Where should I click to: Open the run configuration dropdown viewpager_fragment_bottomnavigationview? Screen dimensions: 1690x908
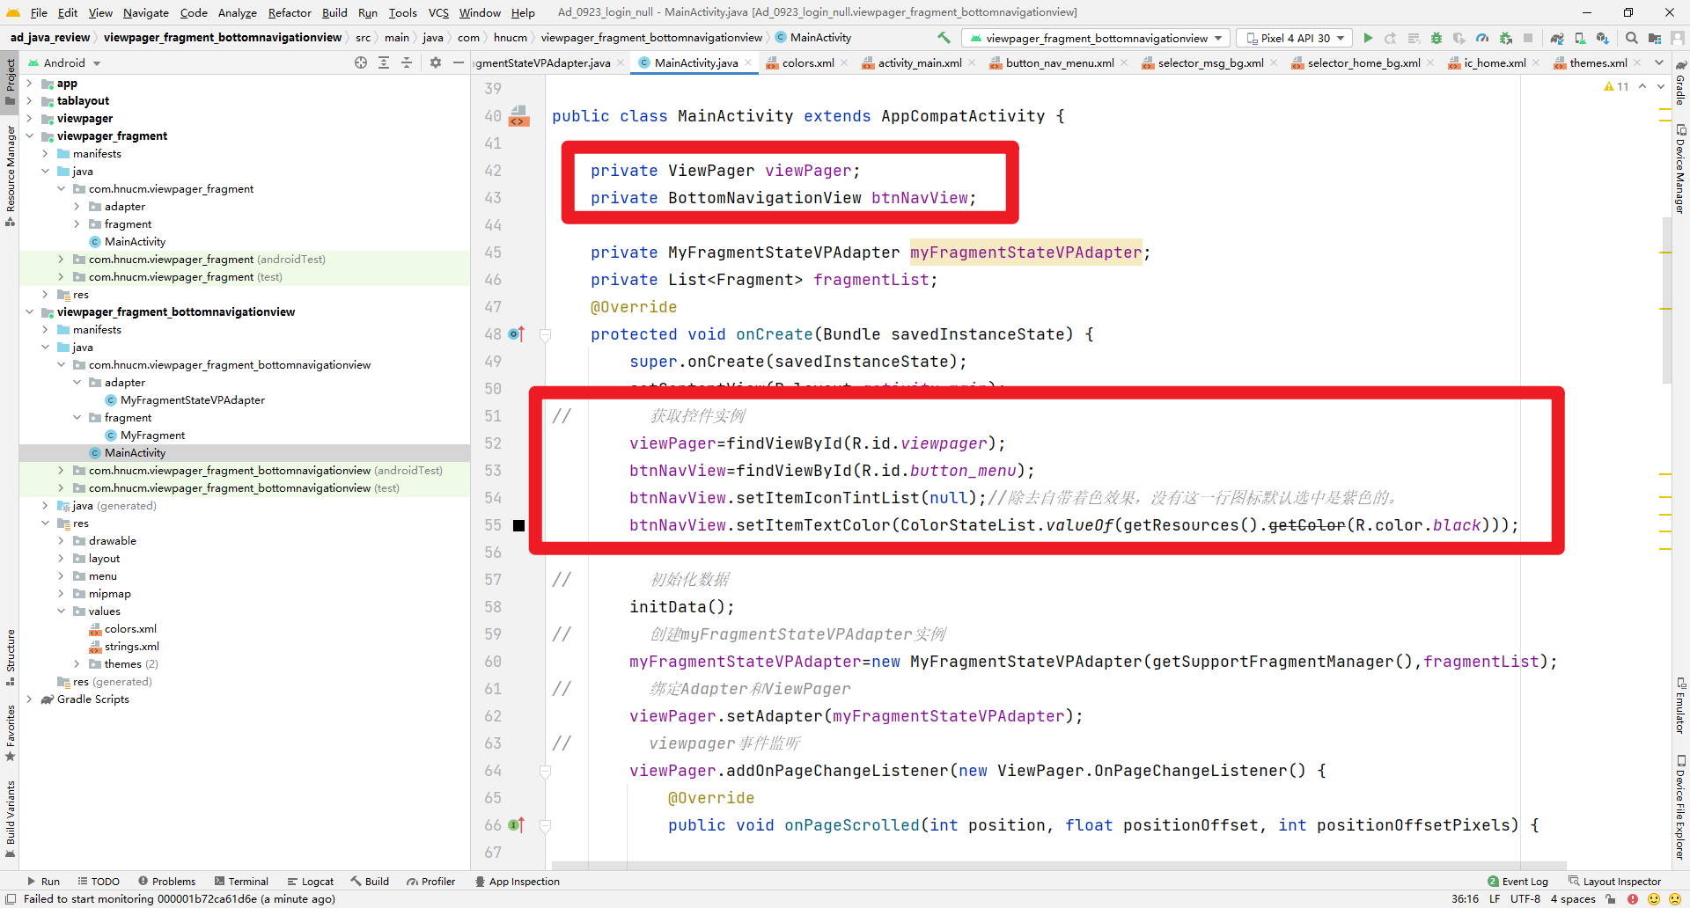(x=1096, y=38)
